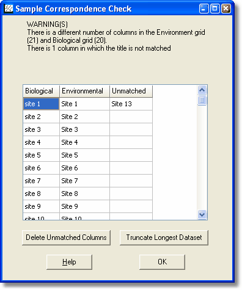Image resolution: width=242 pixels, height=290 pixels.
Task: Confirm with the OK button
Action: pyautogui.click(x=162, y=262)
